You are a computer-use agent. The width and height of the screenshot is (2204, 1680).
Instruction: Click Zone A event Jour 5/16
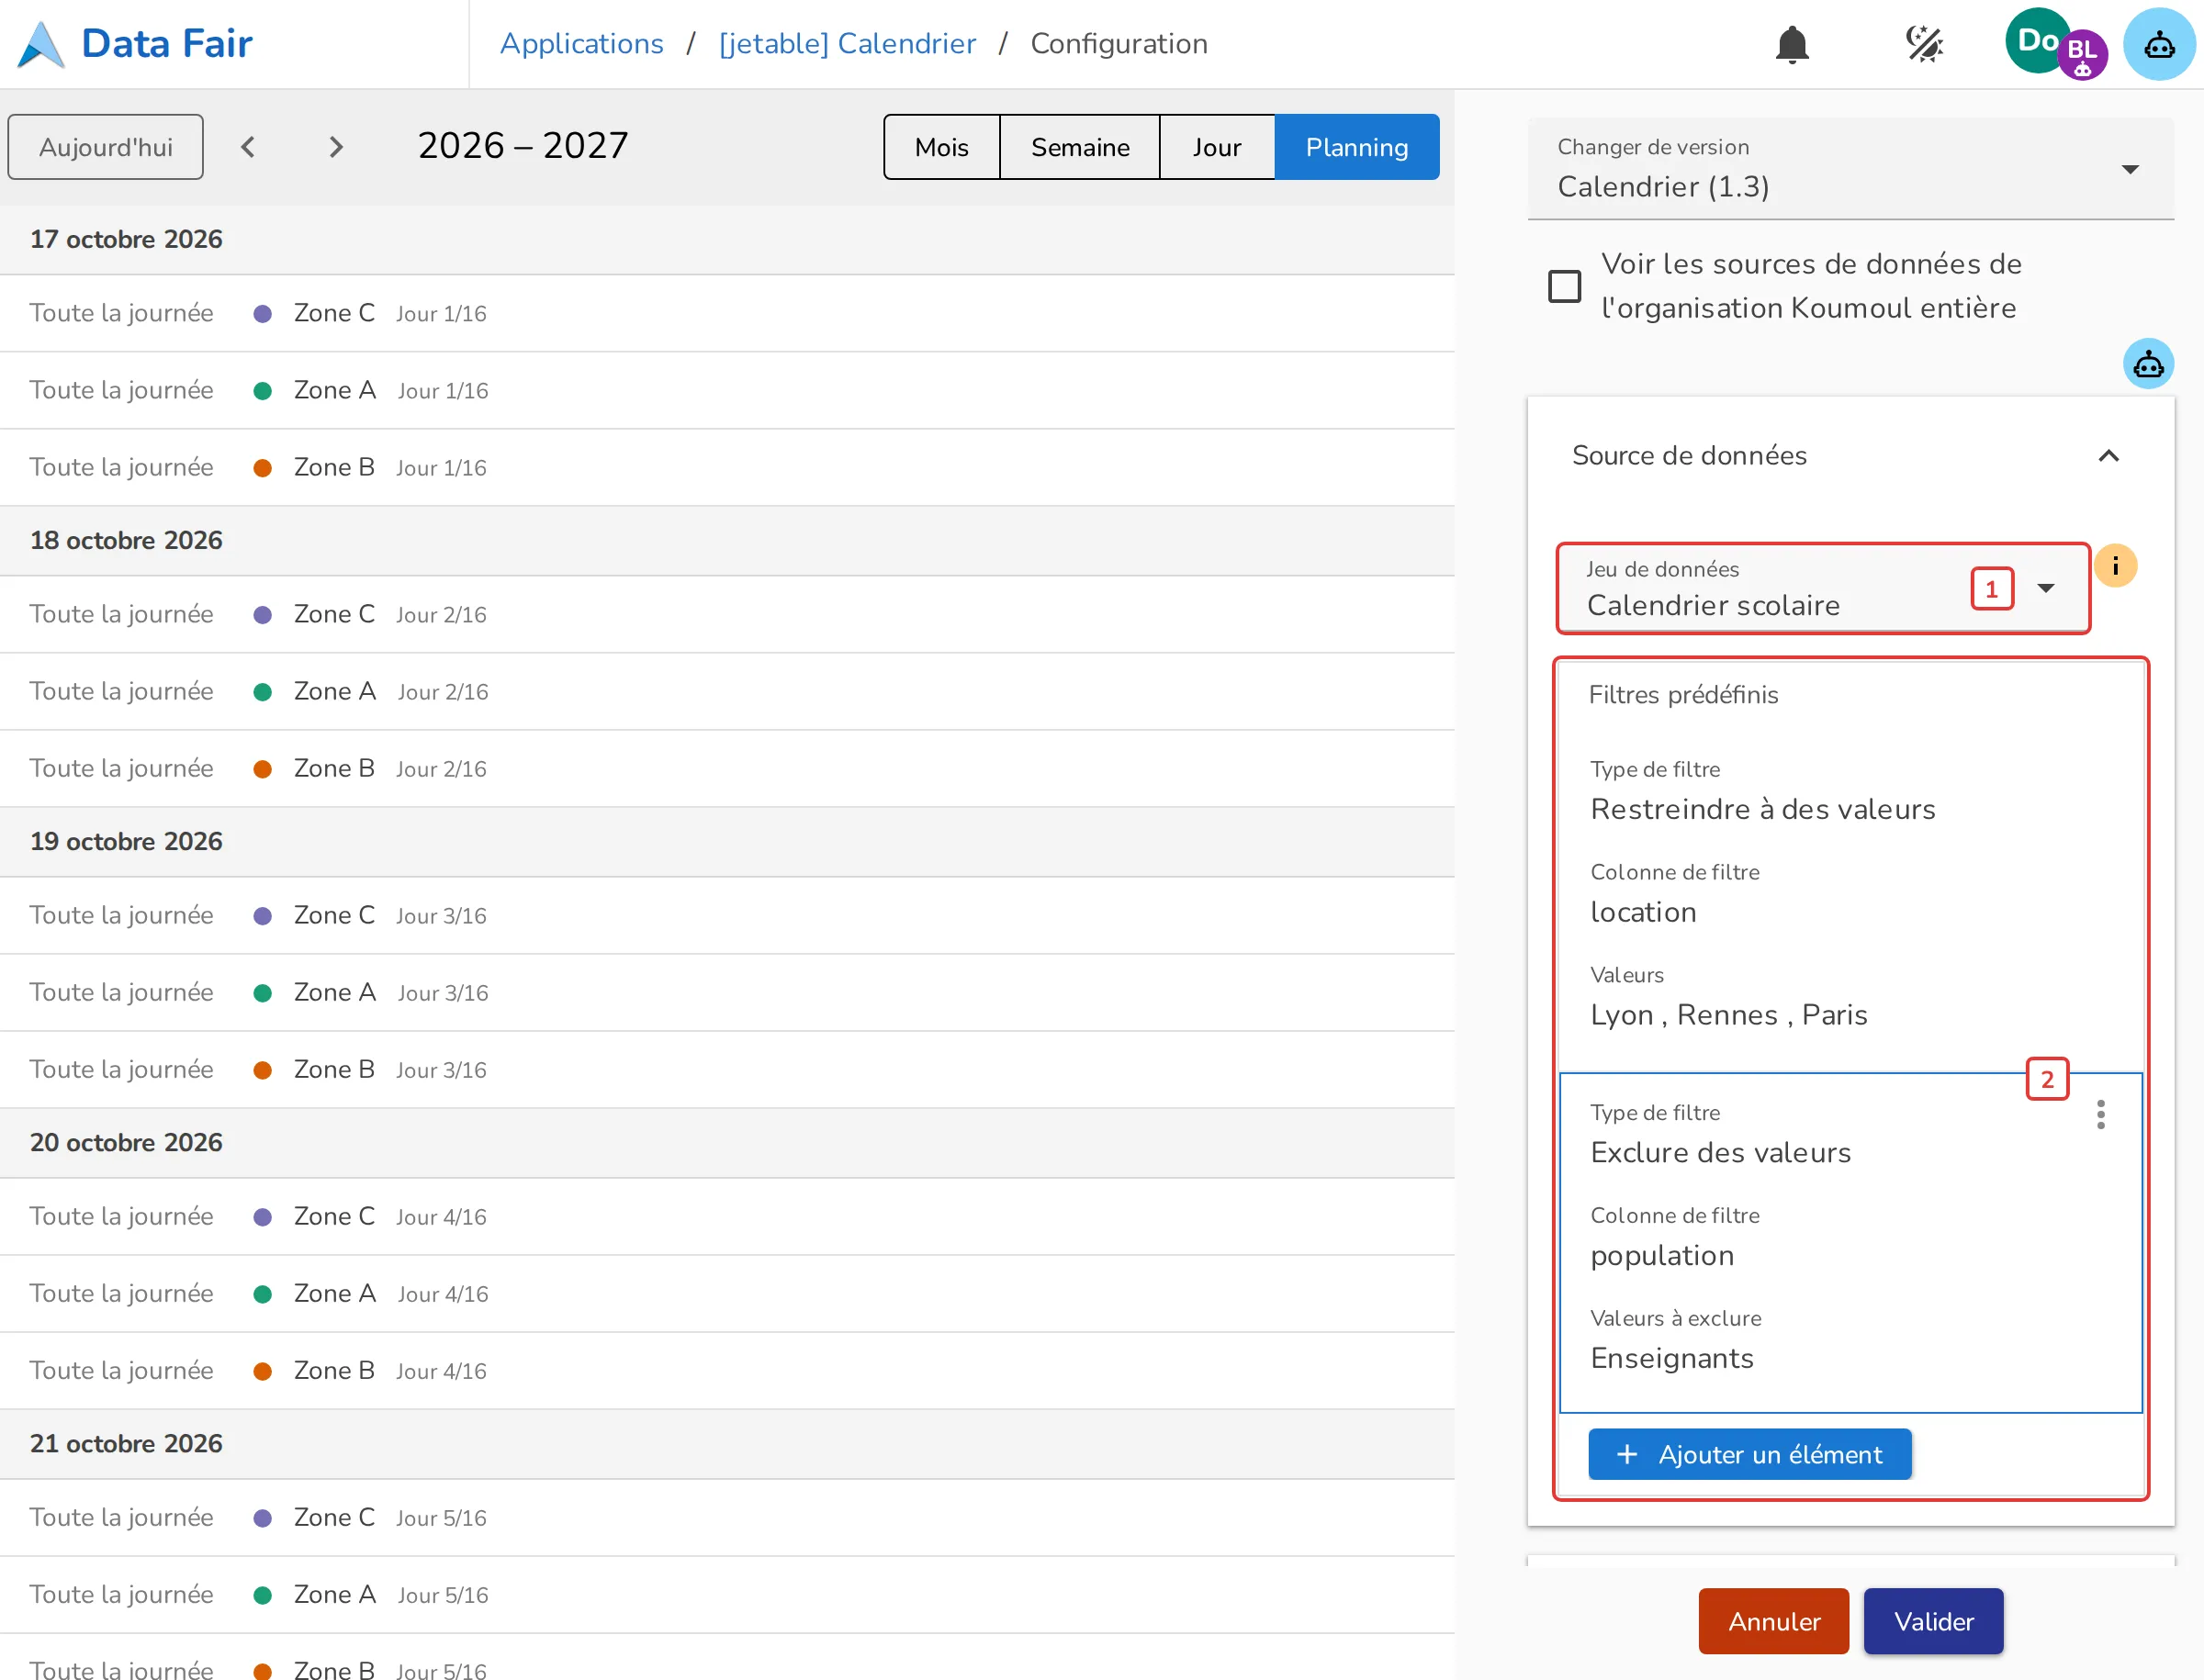click(727, 1594)
